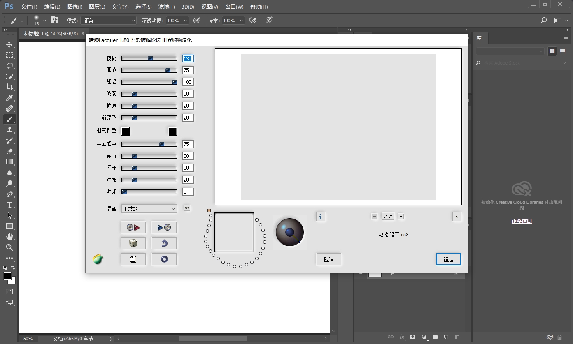Image resolution: width=573 pixels, height=344 pixels.
Task: Open the info button in Lacquer dialog
Action: (321, 216)
